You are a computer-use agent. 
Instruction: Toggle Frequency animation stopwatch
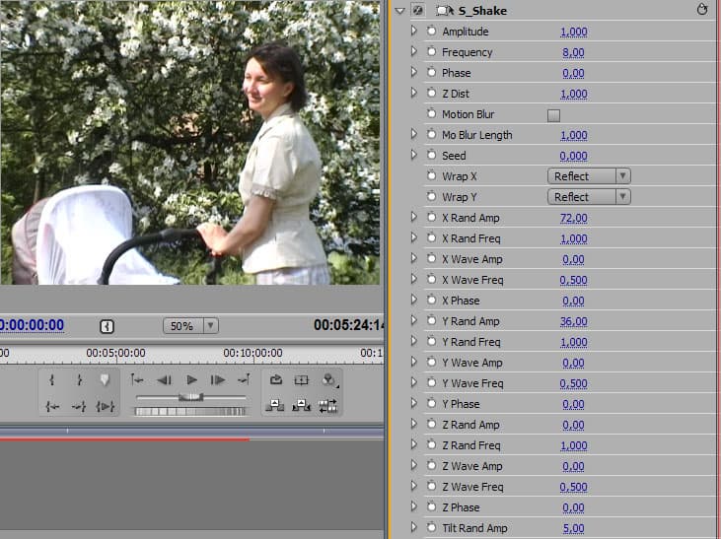(431, 51)
